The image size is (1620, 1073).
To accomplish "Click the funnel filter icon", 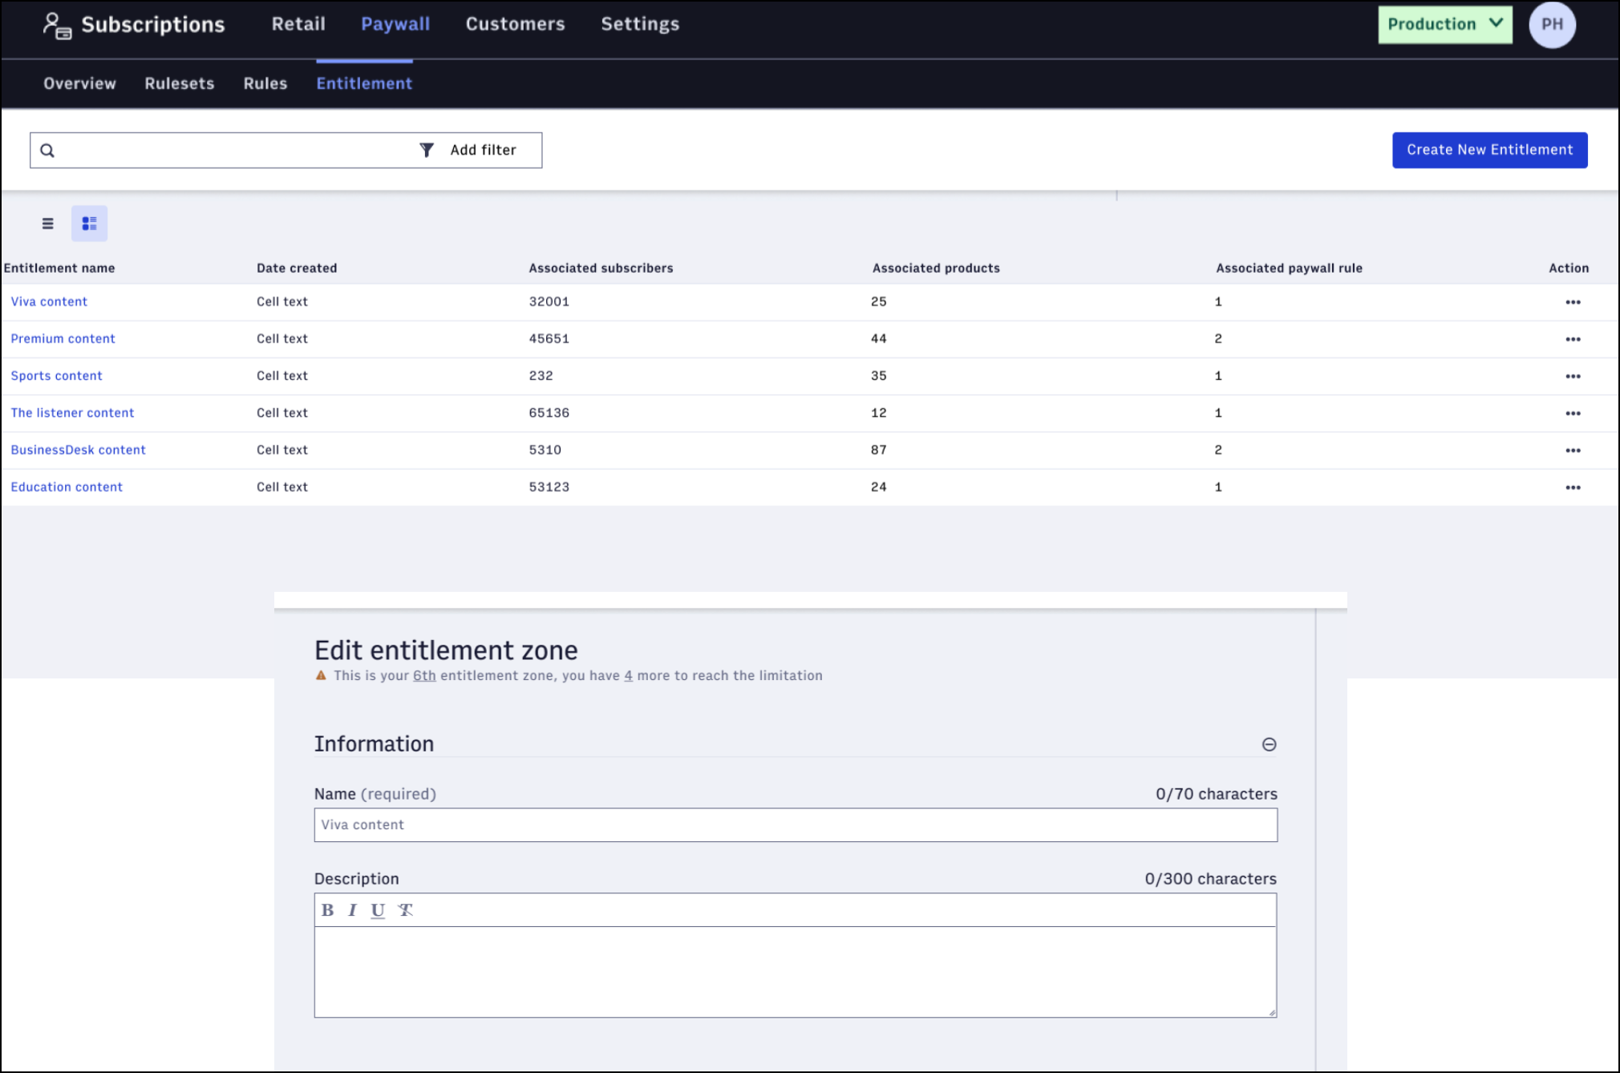I will click(427, 150).
